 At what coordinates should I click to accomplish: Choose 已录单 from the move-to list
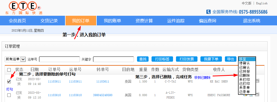pos(247,92)
